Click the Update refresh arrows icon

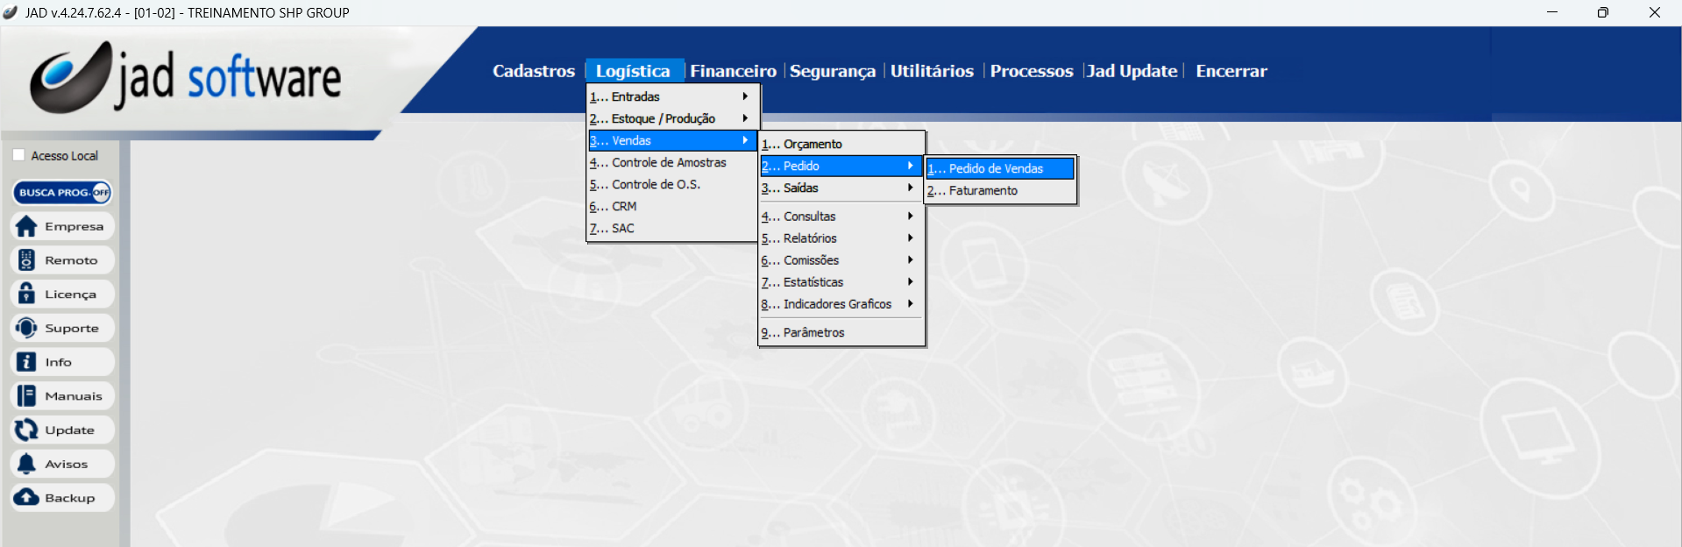click(27, 430)
